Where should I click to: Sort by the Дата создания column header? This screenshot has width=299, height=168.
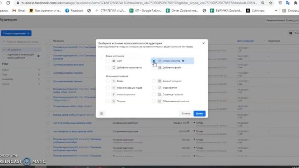tap(245, 41)
